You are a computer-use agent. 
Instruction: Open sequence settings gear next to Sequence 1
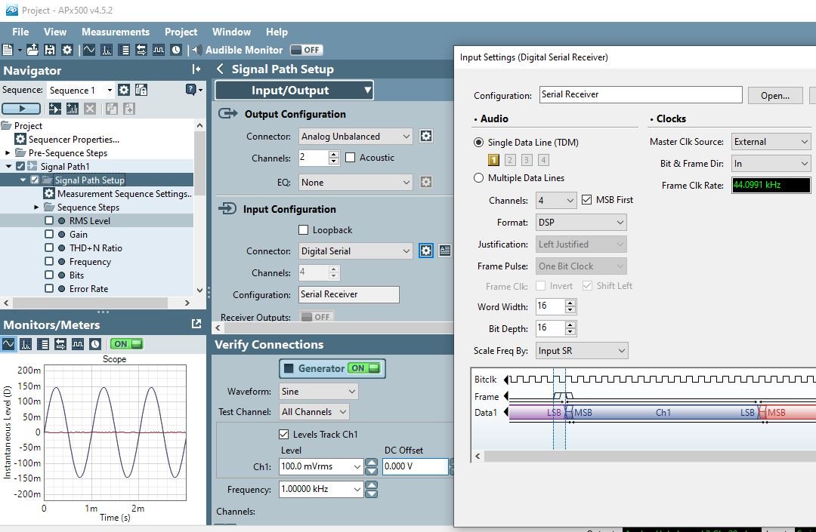point(124,90)
